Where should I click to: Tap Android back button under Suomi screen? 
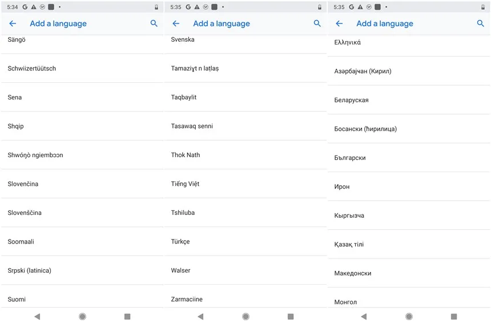[x=37, y=317]
